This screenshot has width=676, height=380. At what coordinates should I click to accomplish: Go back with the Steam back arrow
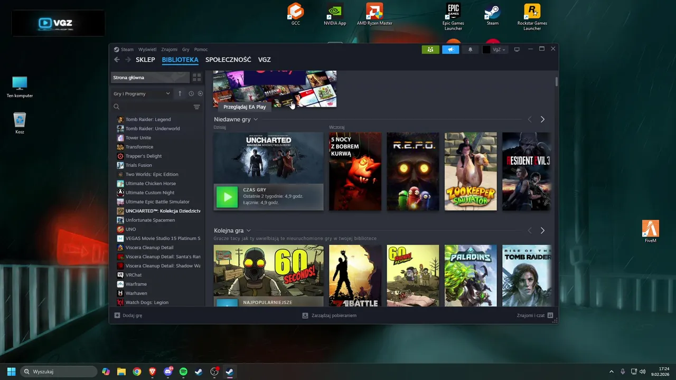[117, 60]
